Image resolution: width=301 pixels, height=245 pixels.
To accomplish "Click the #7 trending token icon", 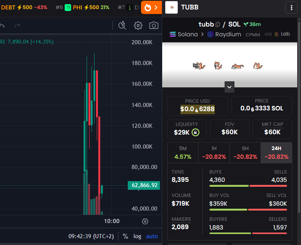I will [x=130, y=8].
